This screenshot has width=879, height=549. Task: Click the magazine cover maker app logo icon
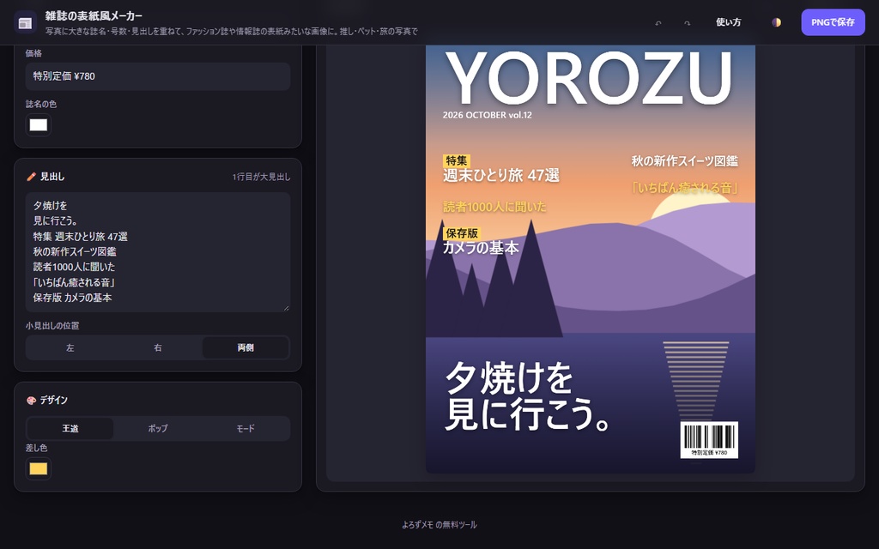coord(25,22)
